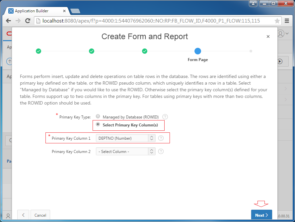The width and height of the screenshot is (295, 222).
Task: Open help for Primary Key Type
Action: click(165, 117)
